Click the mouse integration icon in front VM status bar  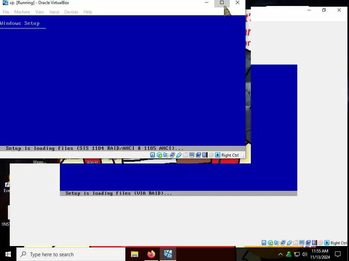point(211,155)
